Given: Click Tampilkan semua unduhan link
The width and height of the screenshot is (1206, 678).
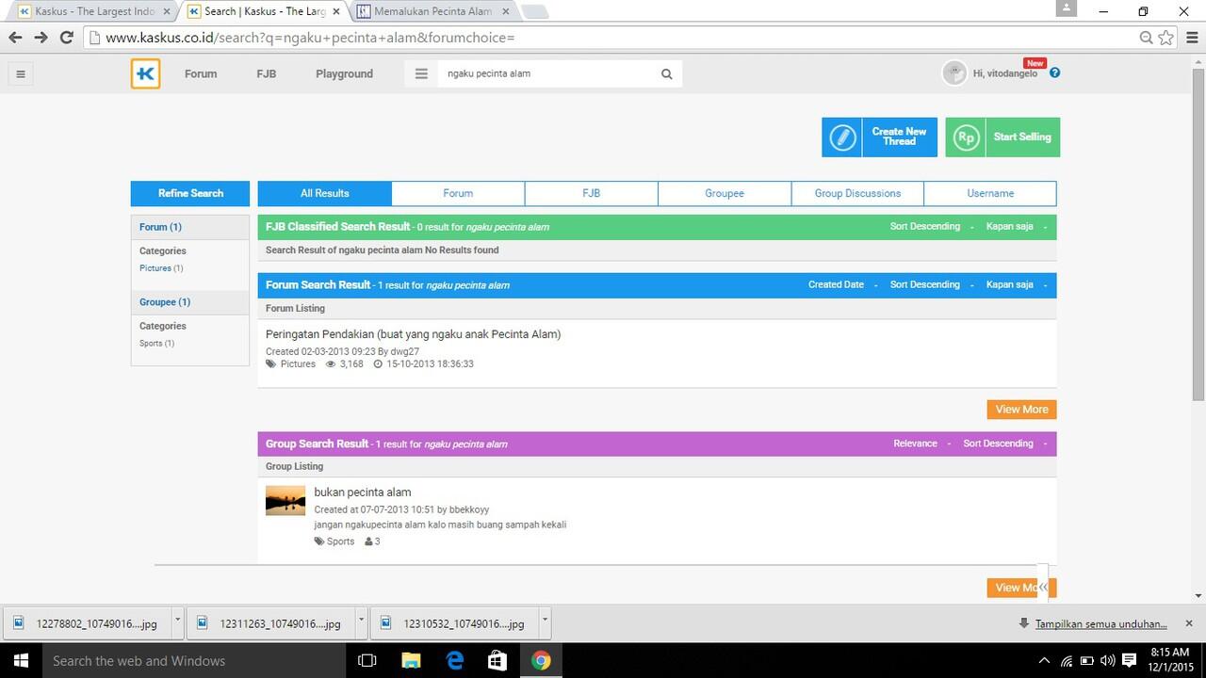Looking at the screenshot, I should coord(1100,623).
